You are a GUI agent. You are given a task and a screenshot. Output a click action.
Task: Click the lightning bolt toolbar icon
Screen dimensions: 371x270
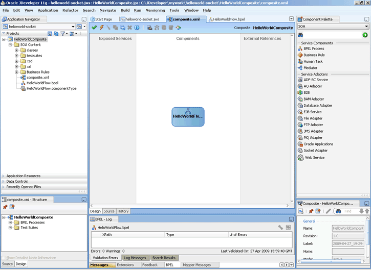[101, 28]
